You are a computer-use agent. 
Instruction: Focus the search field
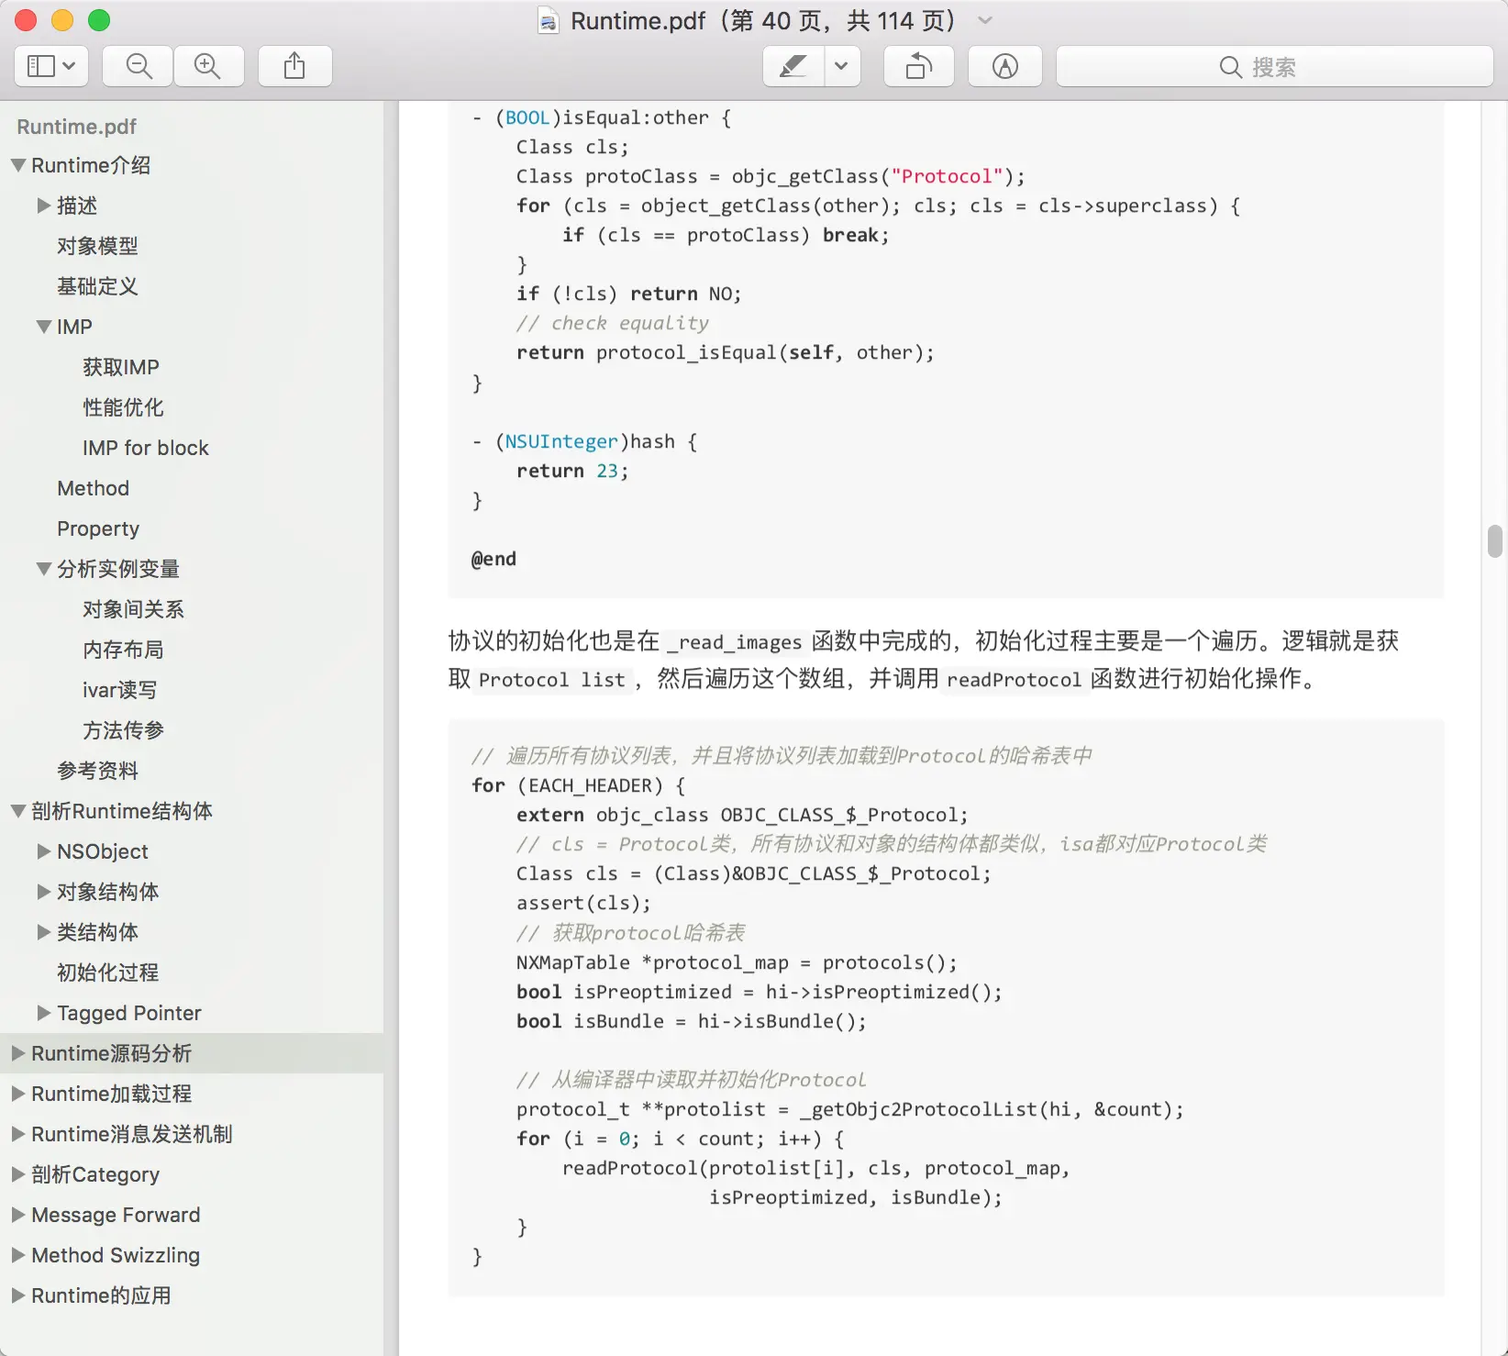click(1275, 66)
